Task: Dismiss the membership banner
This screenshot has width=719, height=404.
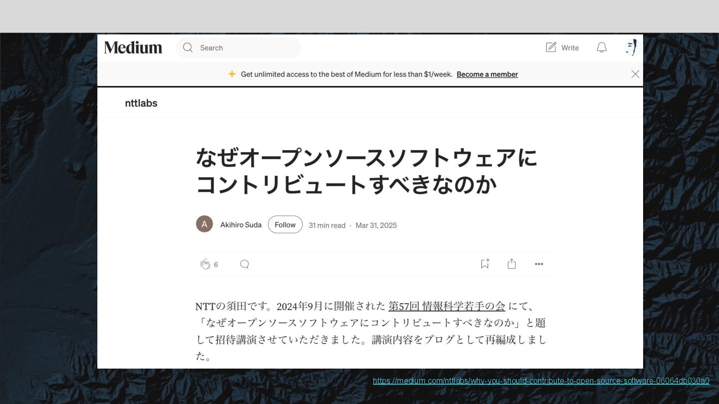Action: [635, 74]
